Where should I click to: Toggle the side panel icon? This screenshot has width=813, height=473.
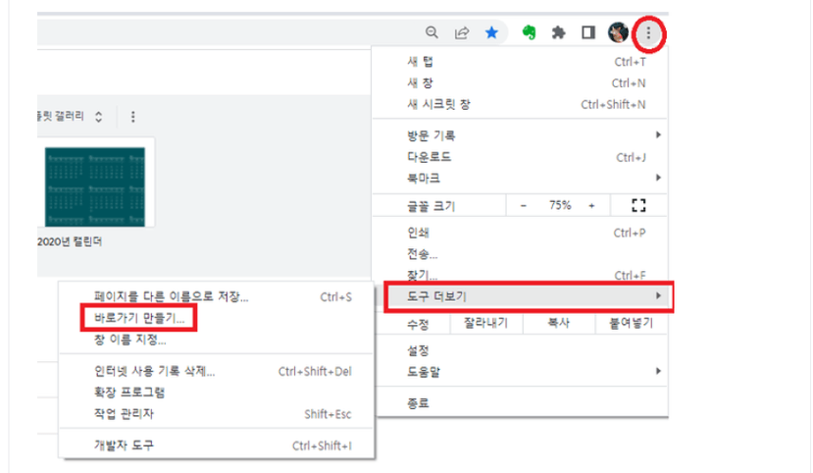click(x=588, y=32)
